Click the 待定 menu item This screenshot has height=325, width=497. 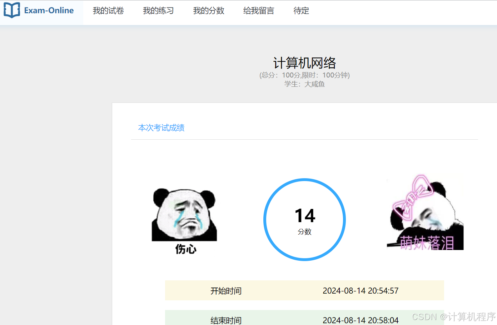pyautogui.click(x=301, y=11)
